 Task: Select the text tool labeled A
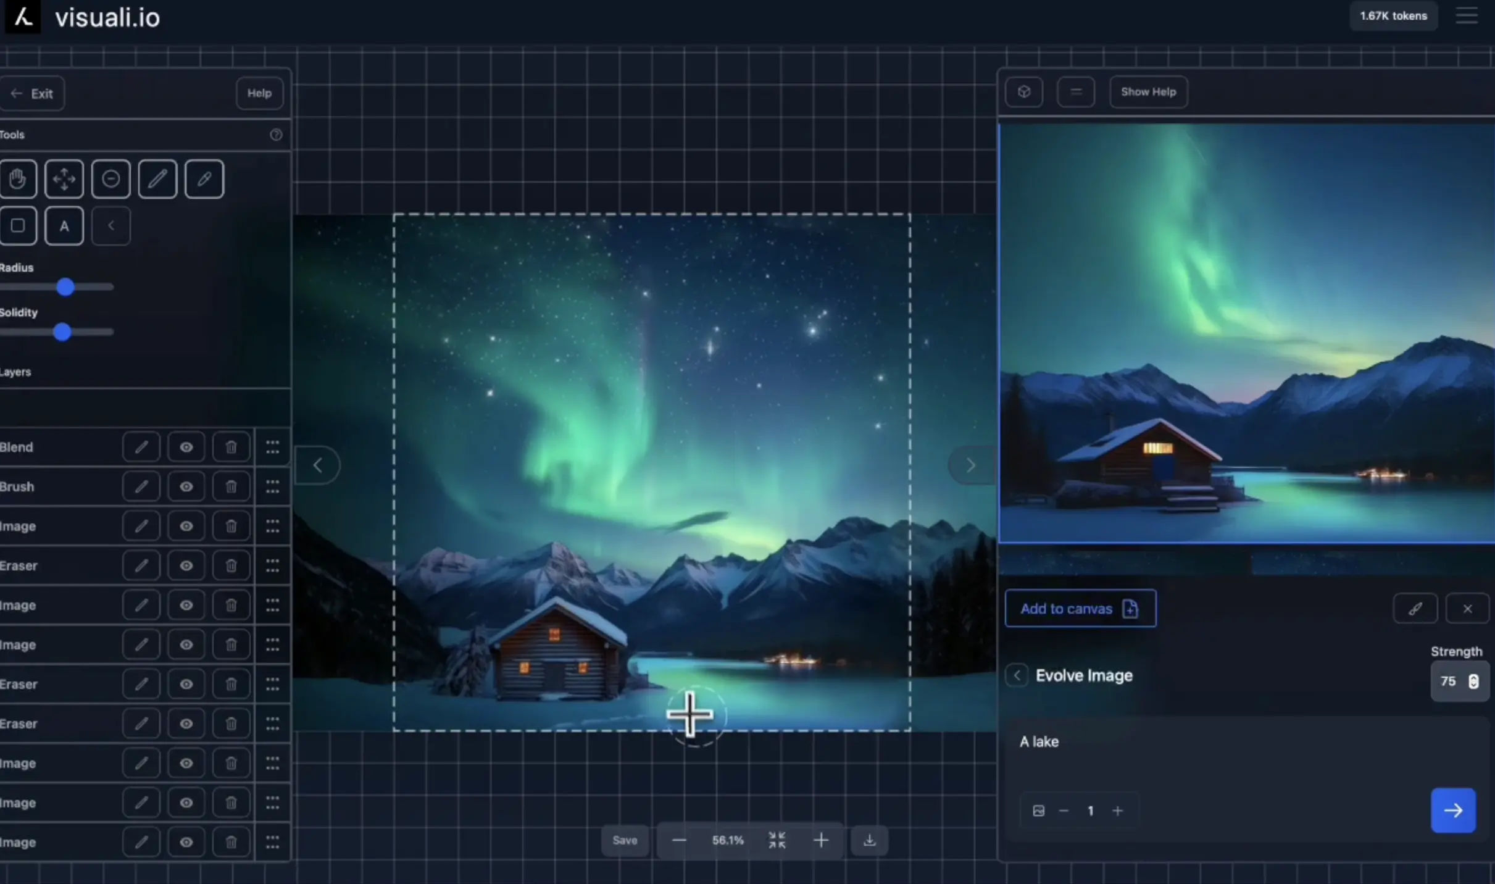click(64, 226)
